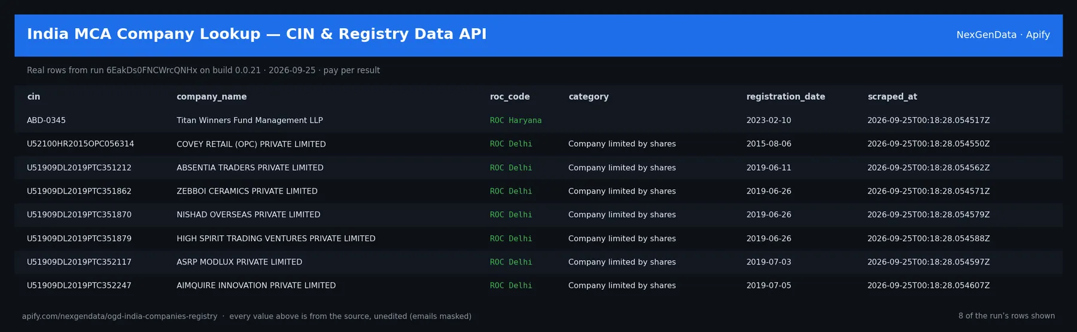
Task: Select CIN U52100HR2015OPC056314
Action: [x=80, y=144]
